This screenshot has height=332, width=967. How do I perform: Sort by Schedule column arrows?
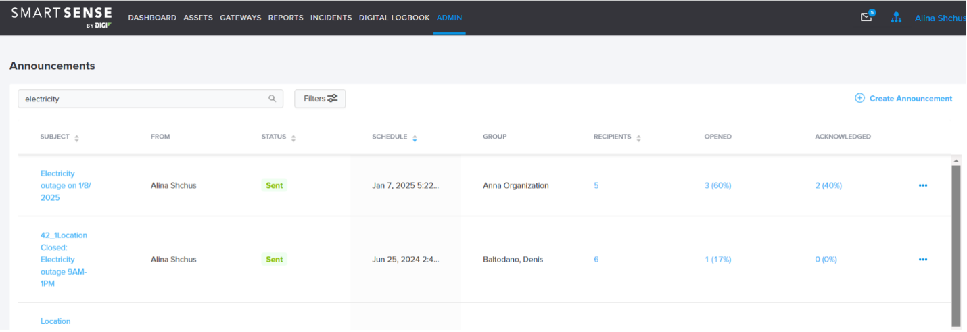tap(415, 138)
